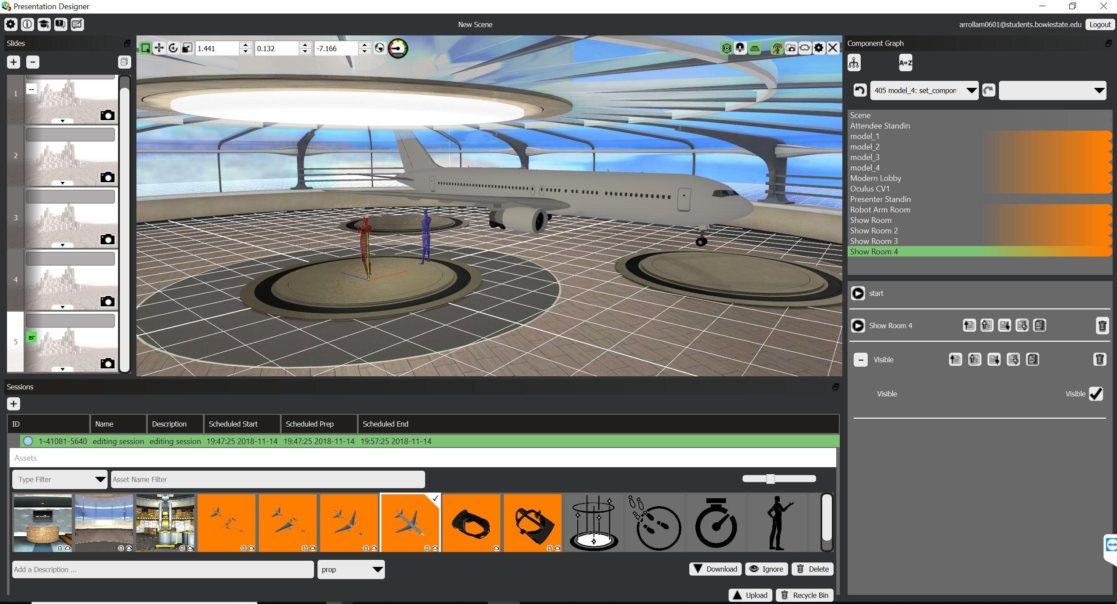Sort components with A-Z icon
The width and height of the screenshot is (1117, 604).
905,63
